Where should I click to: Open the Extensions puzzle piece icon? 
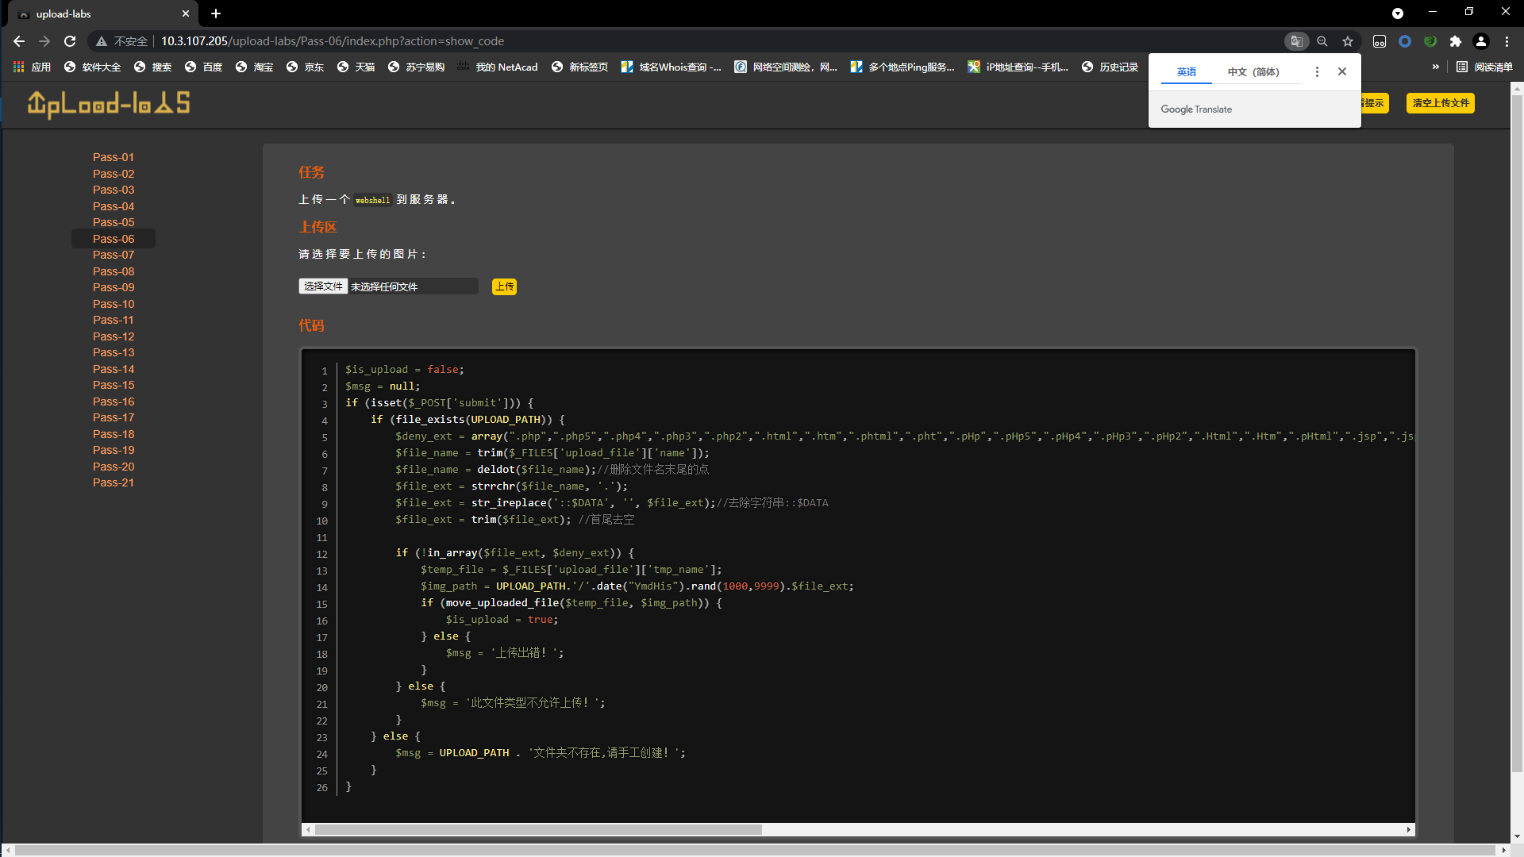coord(1455,41)
